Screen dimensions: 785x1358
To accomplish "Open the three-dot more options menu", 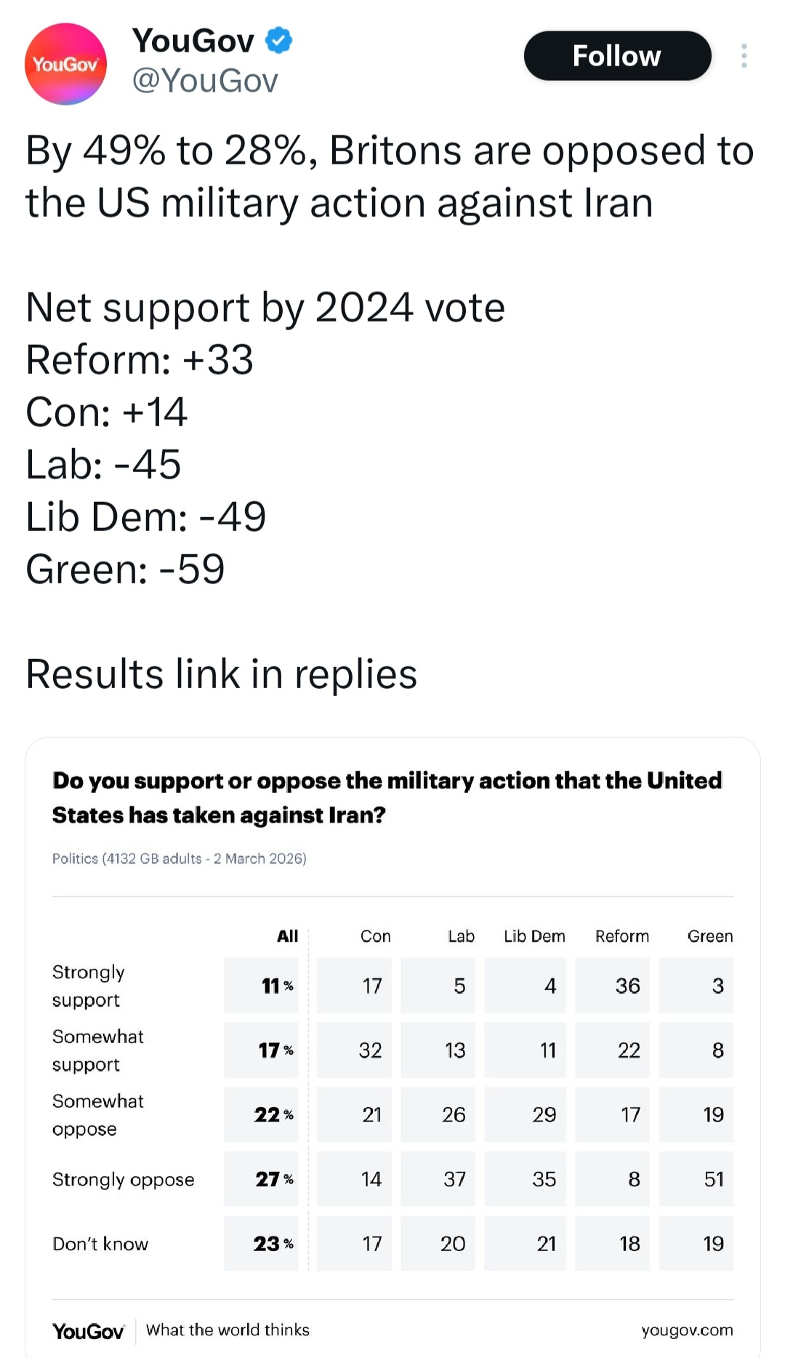I will pos(744,56).
